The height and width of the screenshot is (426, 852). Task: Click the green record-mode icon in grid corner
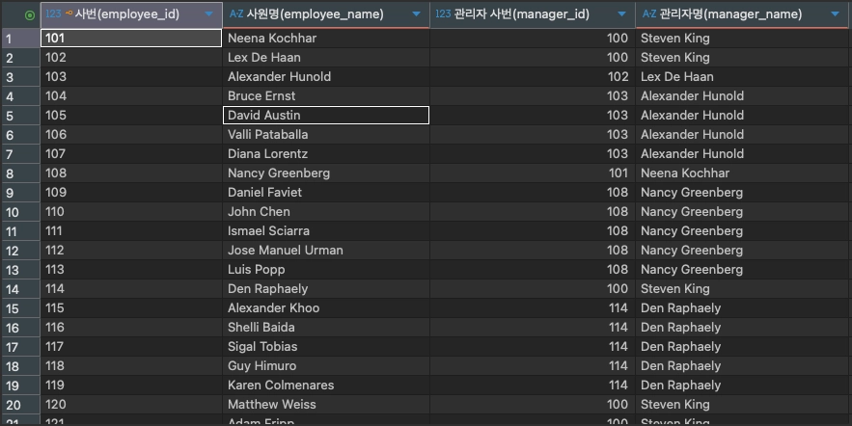click(x=30, y=15)
